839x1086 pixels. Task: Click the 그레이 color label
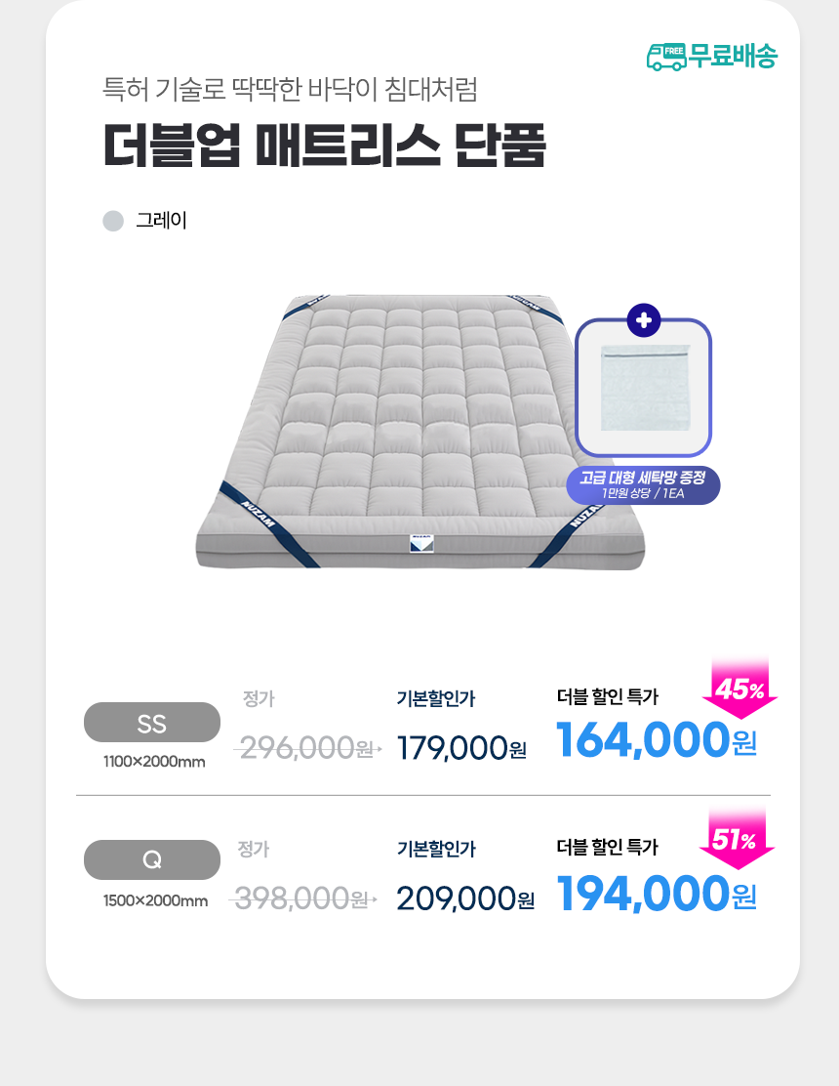tap(161, 221)
